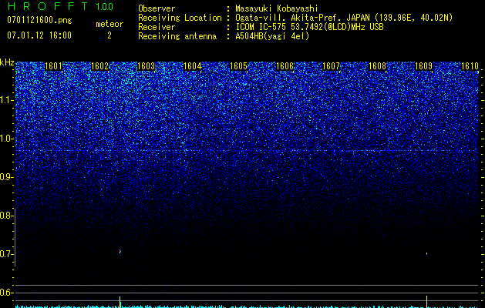
Task: Click time marker 1602
Action: pyautogui.click(x=100, y=66)
